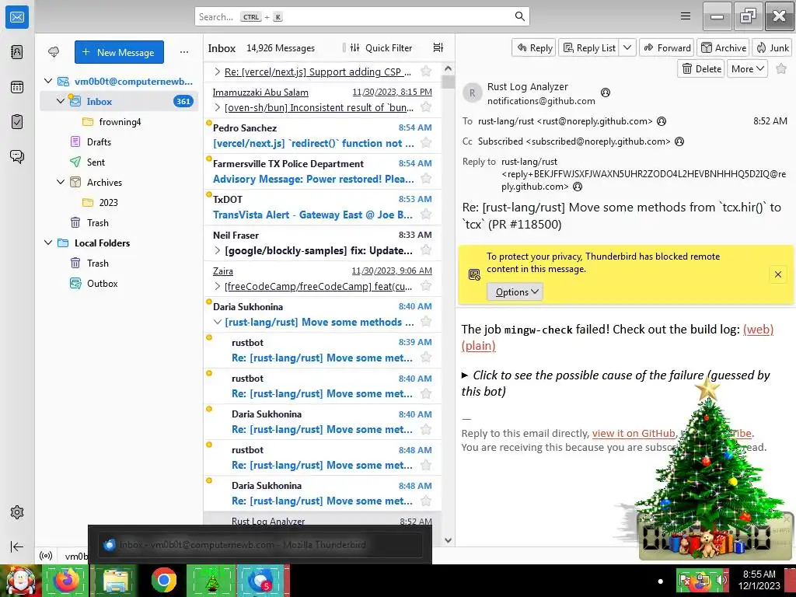Star the TxDOT TransVista Alert message
This screenshot has width=796, height=597.
[x=426, y=215]
